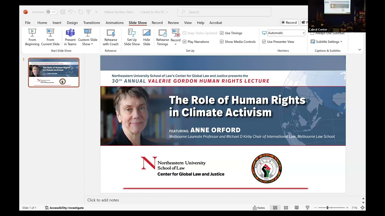Screen dimensions: 385x216
Task: Open Undo history dropdown arrow
Action: (75, 12)
